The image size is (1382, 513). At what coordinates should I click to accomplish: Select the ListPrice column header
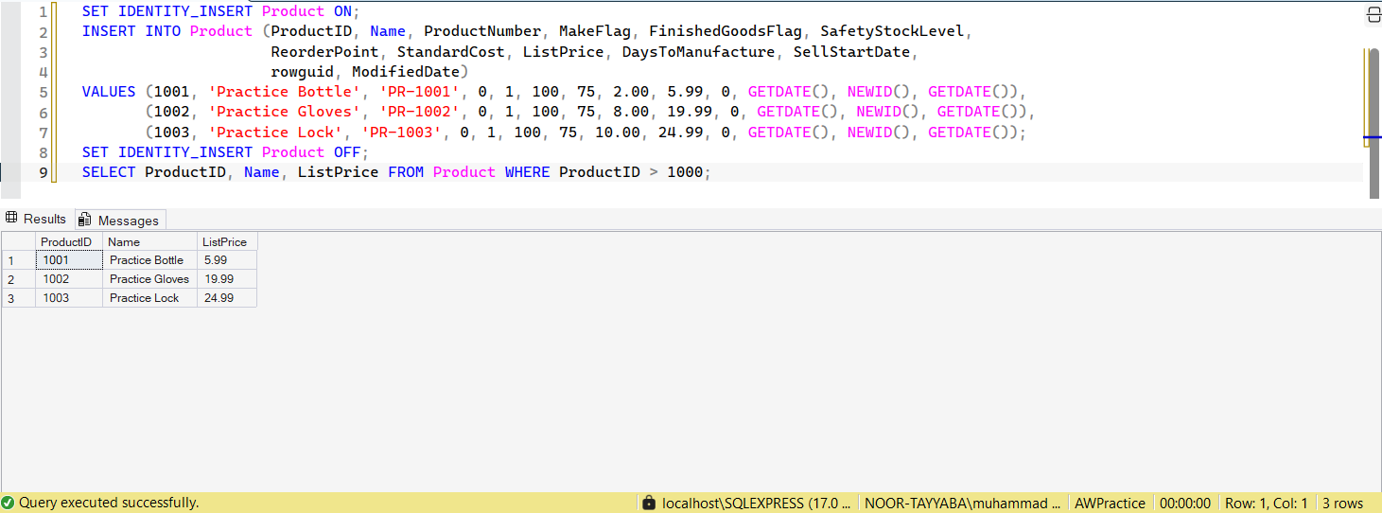227,241
